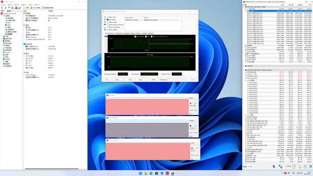Open File Explorer from taskbar
Screen dimensions: 313x176
click(146, 173)
